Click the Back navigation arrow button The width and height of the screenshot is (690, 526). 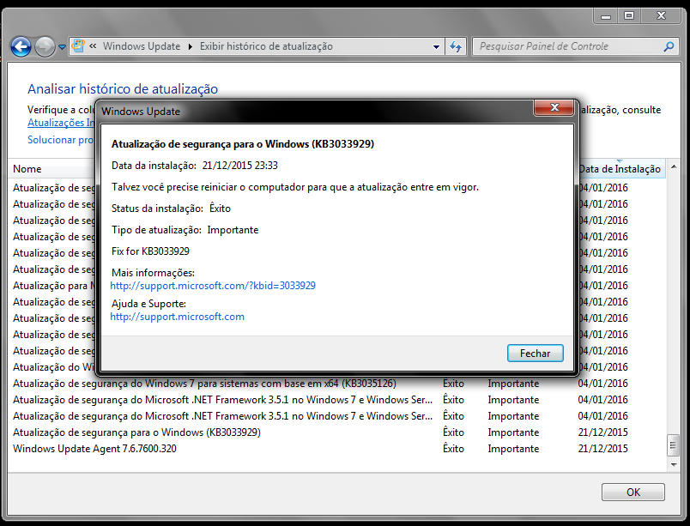click(21, 46)
